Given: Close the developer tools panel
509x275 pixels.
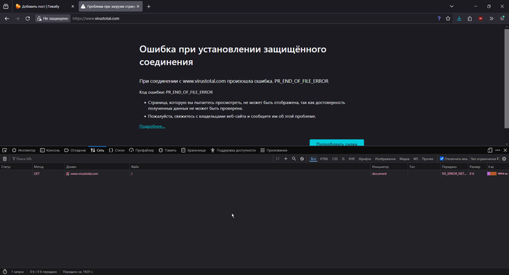Looking at the screenshot, I should click(x=505, y=150).
